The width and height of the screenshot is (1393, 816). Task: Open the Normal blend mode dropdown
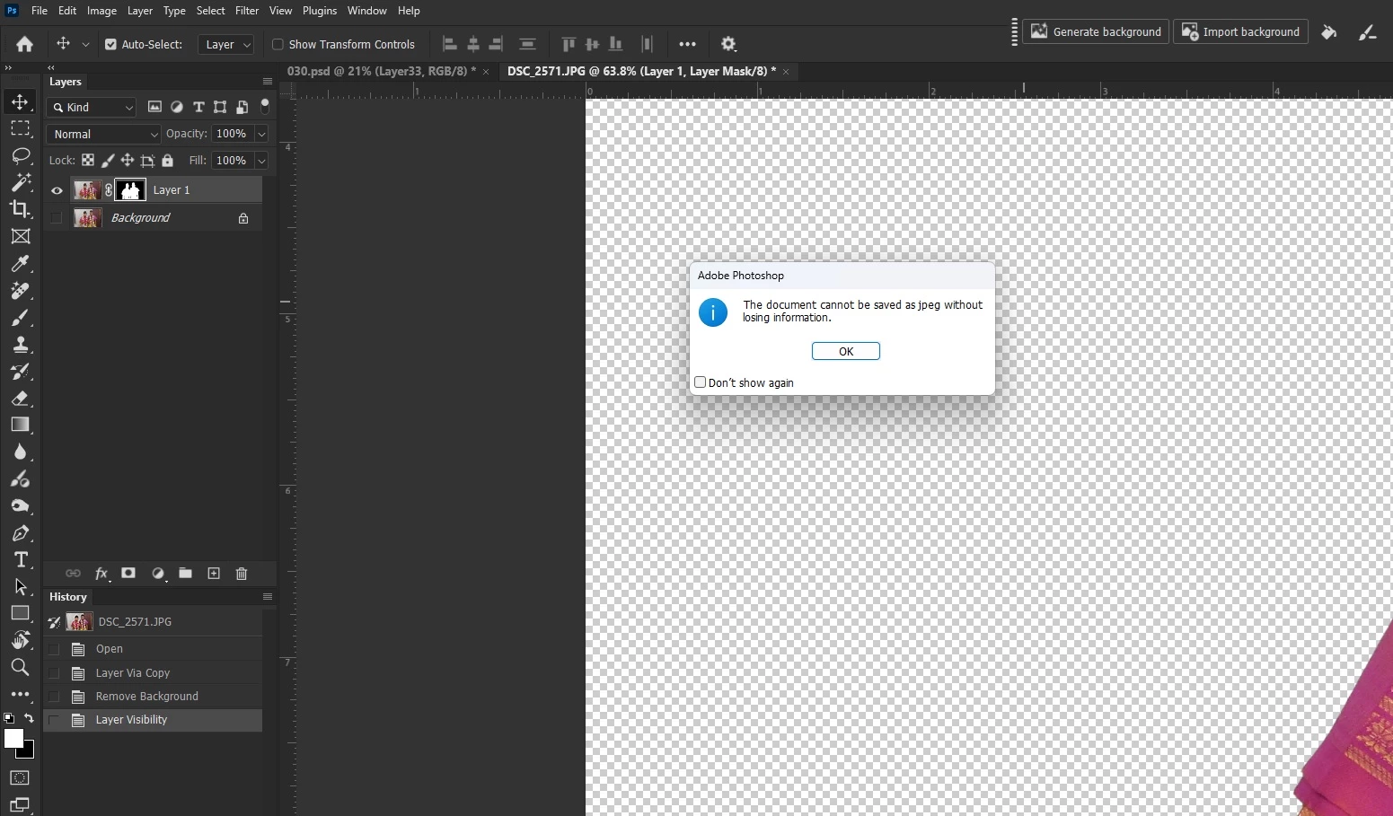(x=103, y=134)
